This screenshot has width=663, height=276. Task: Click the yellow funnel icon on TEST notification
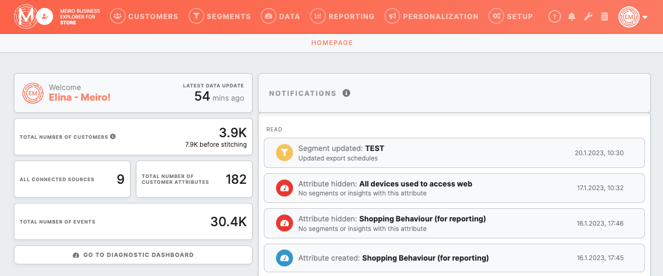pos(285,153)
